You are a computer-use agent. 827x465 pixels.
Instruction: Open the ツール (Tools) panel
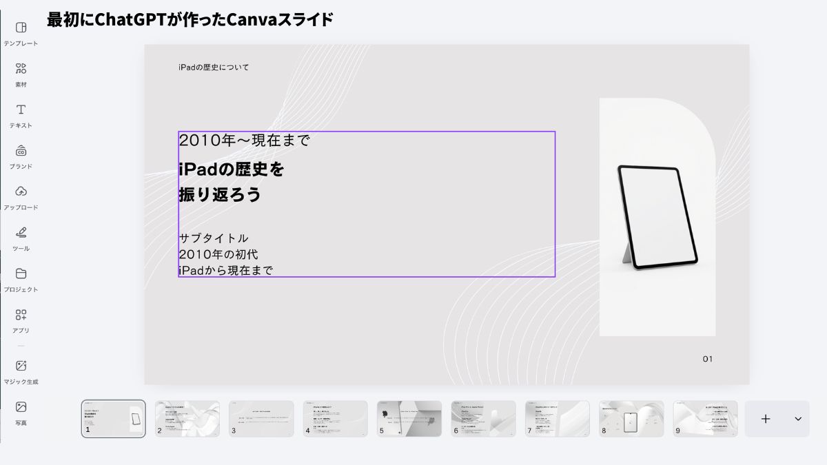pyautogui.click(x=21, y=238)
